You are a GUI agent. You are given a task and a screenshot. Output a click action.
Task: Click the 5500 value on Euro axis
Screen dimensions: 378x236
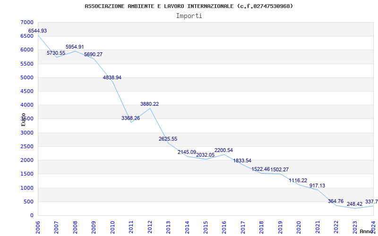[x=27, y=64]
